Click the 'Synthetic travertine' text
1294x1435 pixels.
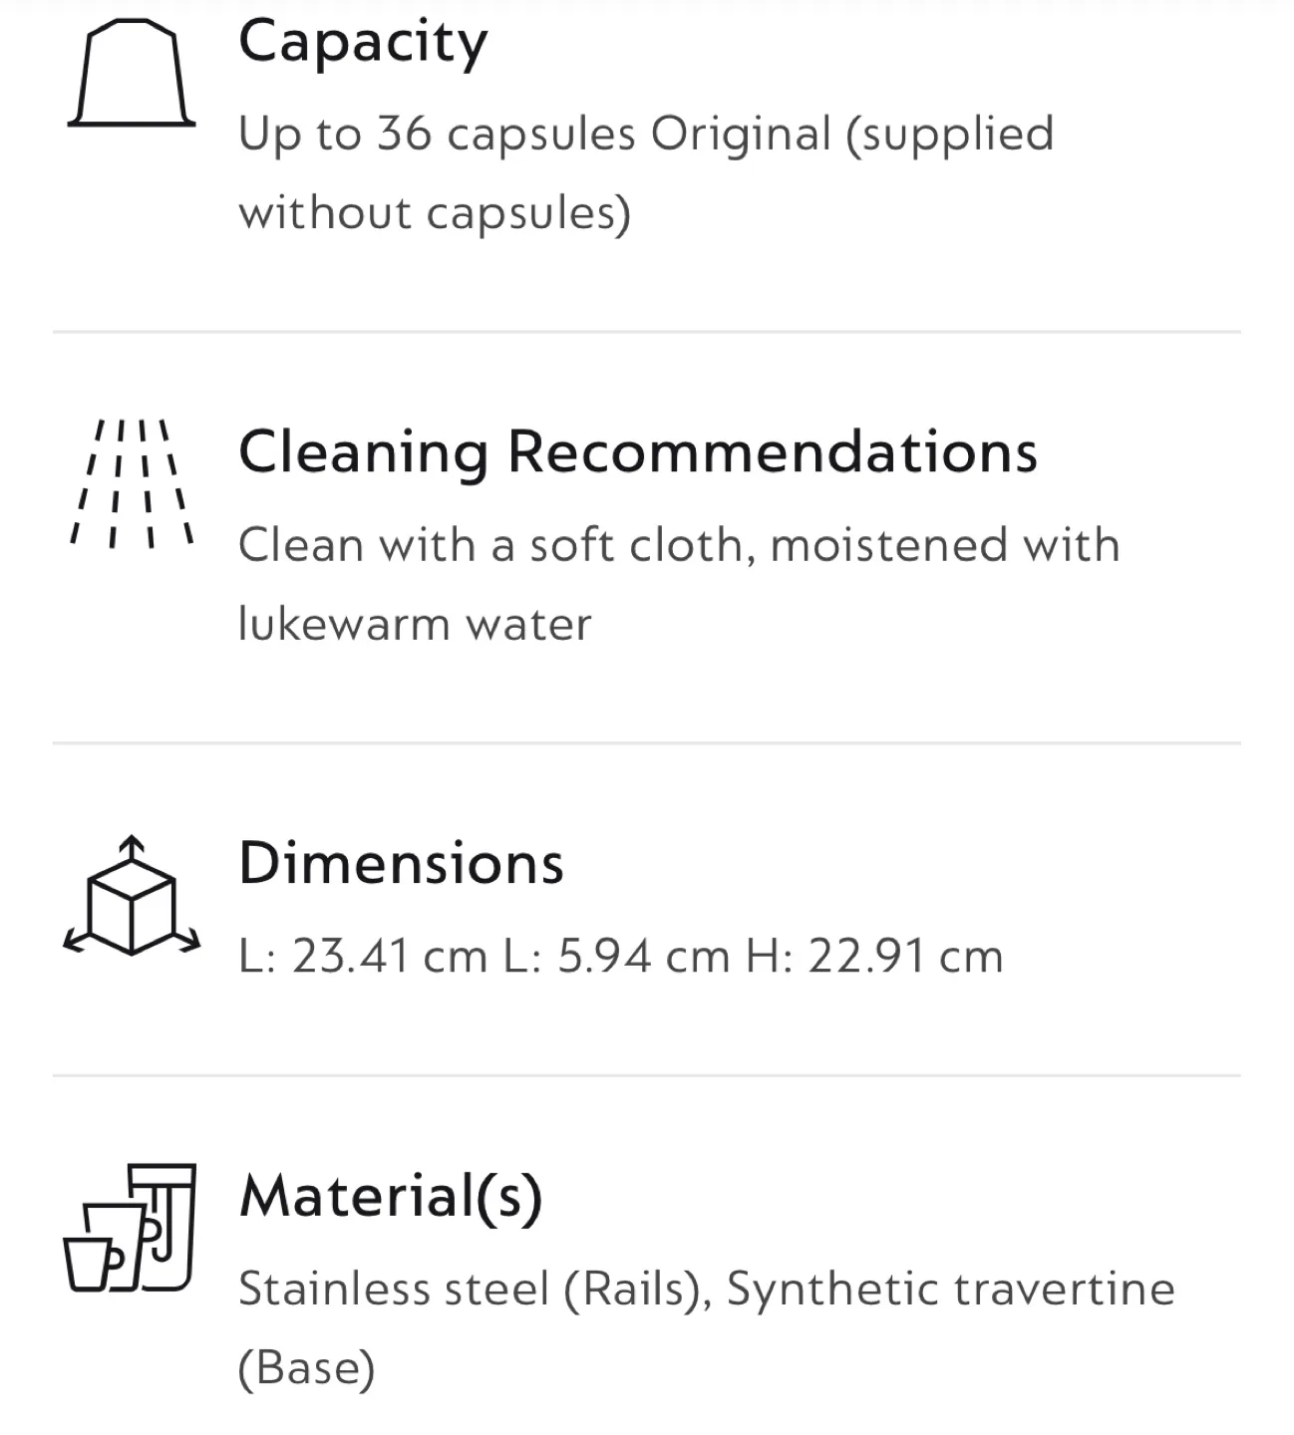pyautogui.click(x=950, y=1289)
